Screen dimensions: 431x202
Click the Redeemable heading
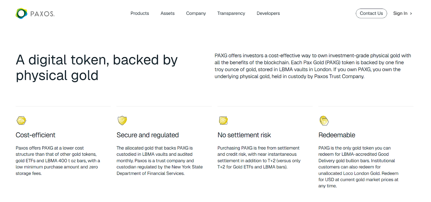[337, 135]
